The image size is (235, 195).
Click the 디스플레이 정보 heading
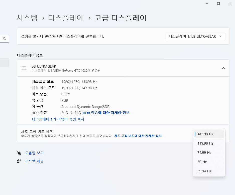point(30,55)
